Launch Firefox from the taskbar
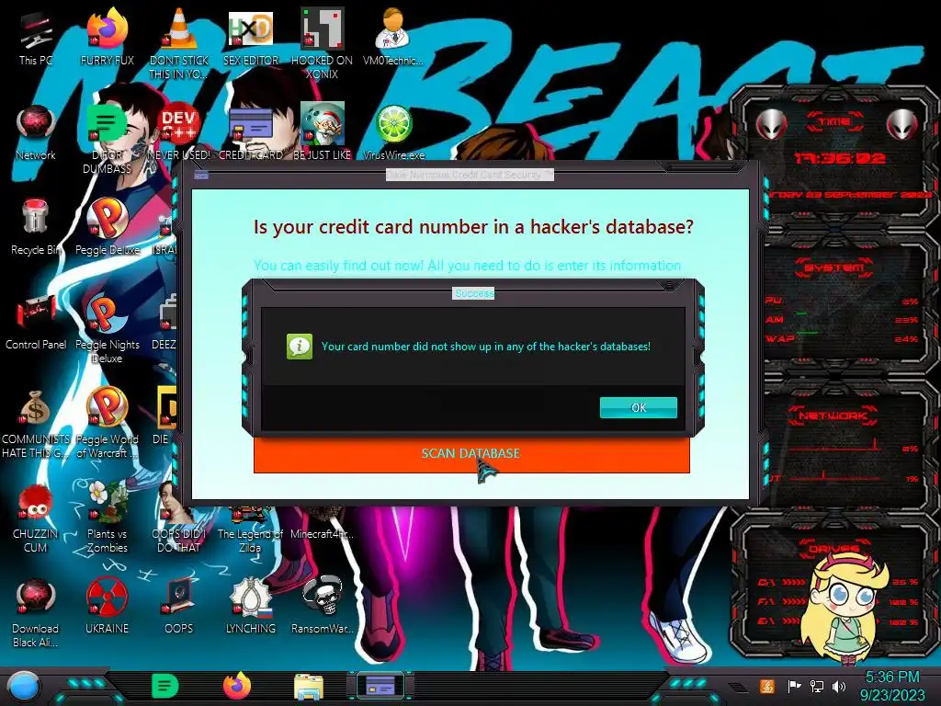The image size is (941, 706). [237, 686]
